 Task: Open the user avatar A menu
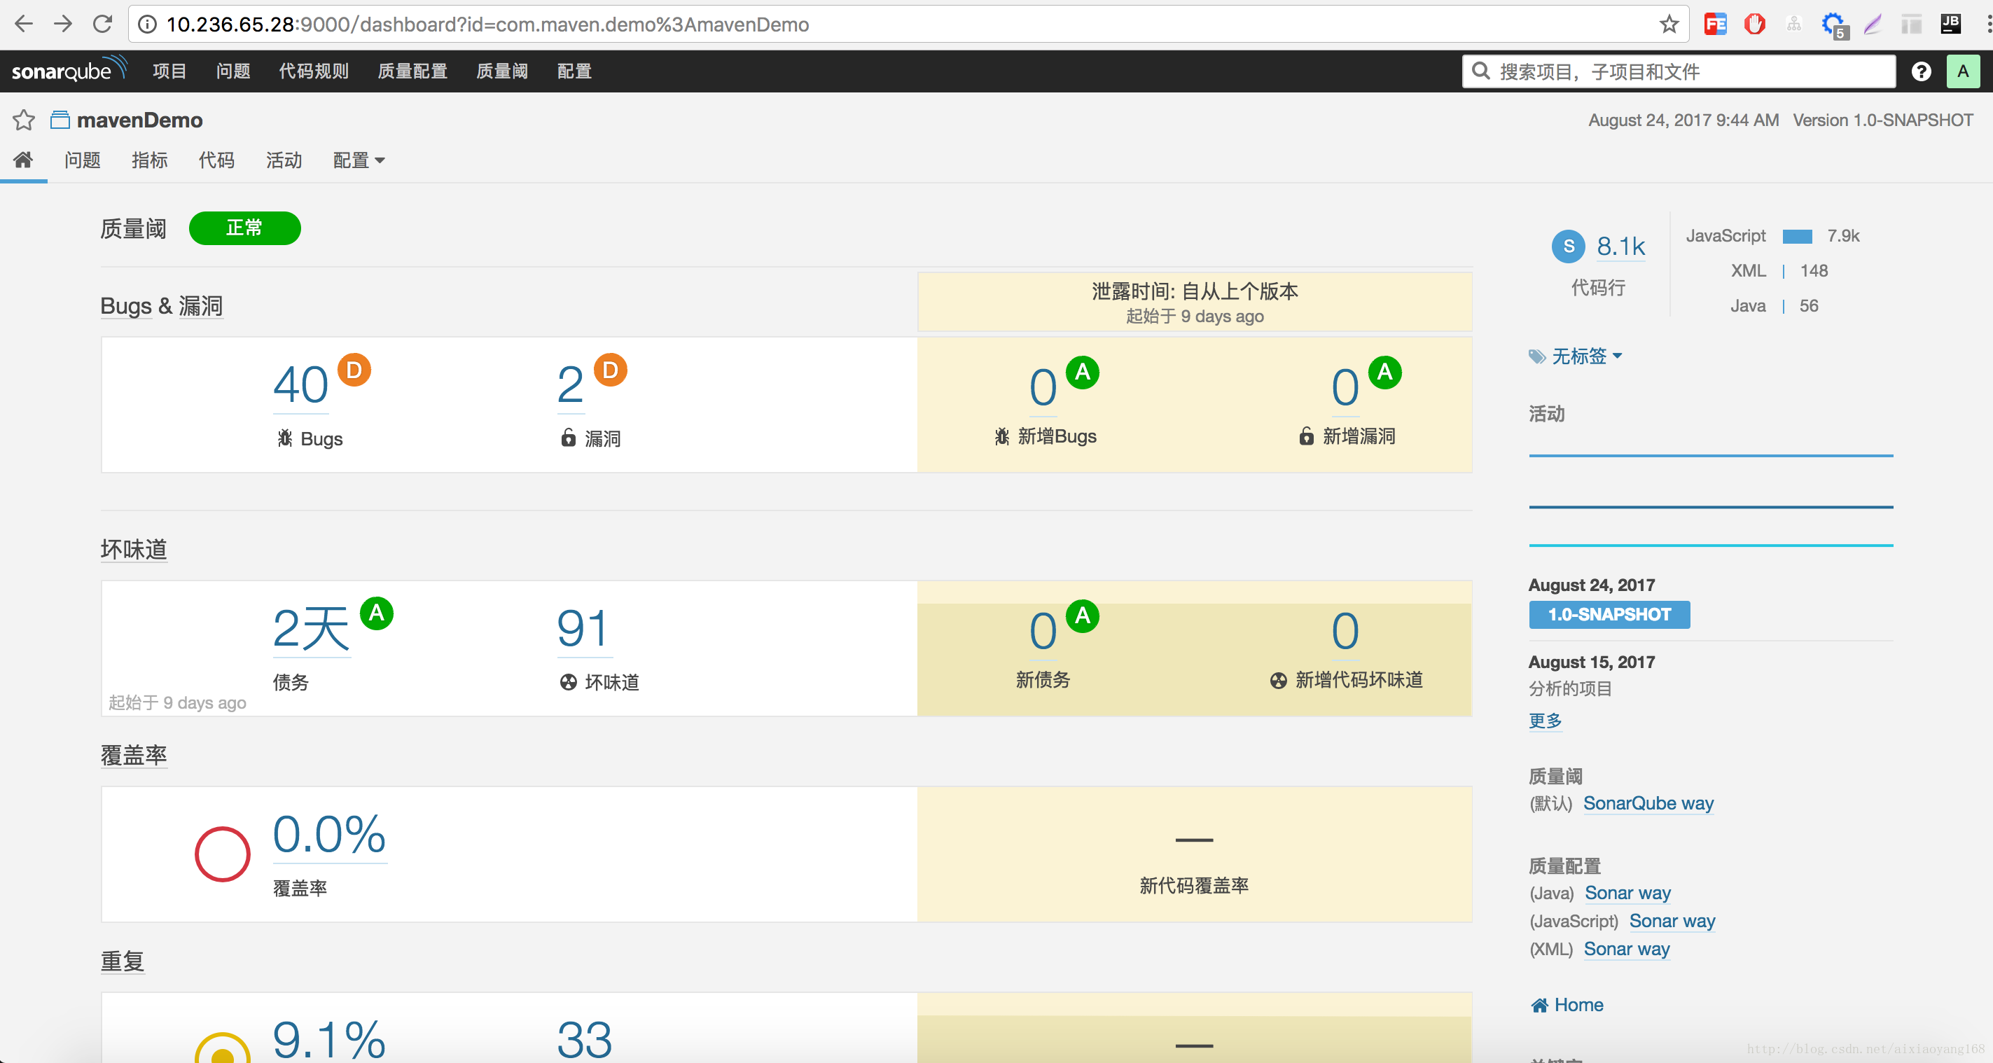coord(1962,71)
